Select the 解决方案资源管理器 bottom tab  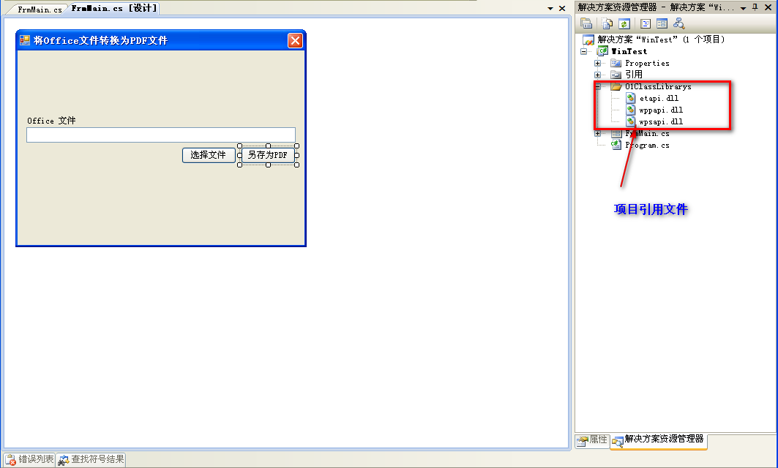tap(659, 440)
